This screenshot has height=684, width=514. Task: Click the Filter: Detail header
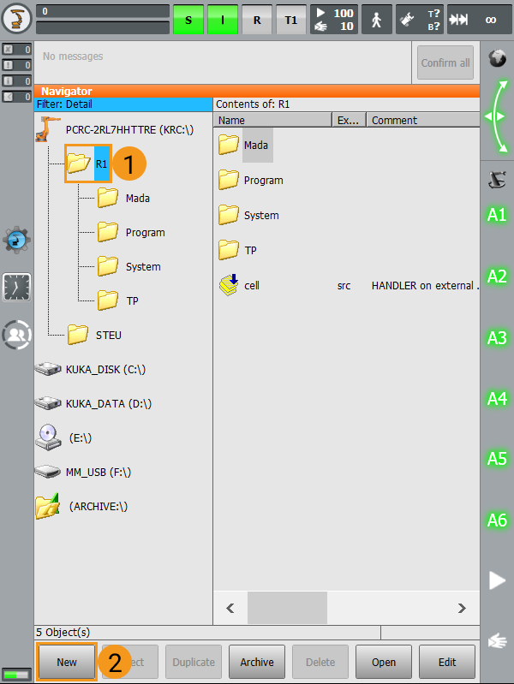(123, 104)
